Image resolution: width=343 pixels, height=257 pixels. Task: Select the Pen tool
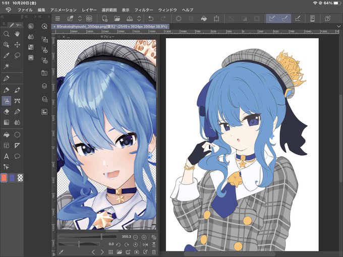[x=7, y=78]
